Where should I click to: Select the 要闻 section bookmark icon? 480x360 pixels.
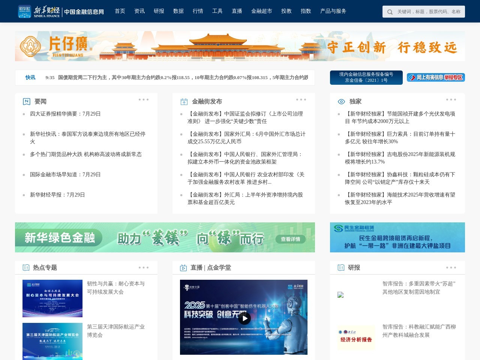click(x=25, y=101)
